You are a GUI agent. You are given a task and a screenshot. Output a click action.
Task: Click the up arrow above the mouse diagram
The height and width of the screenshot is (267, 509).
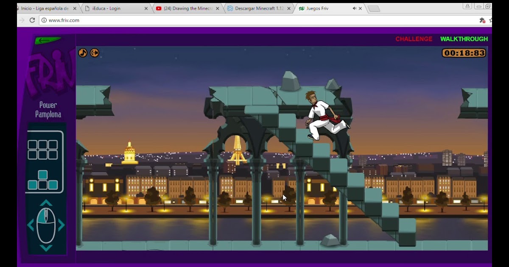(x=46, y=203)
